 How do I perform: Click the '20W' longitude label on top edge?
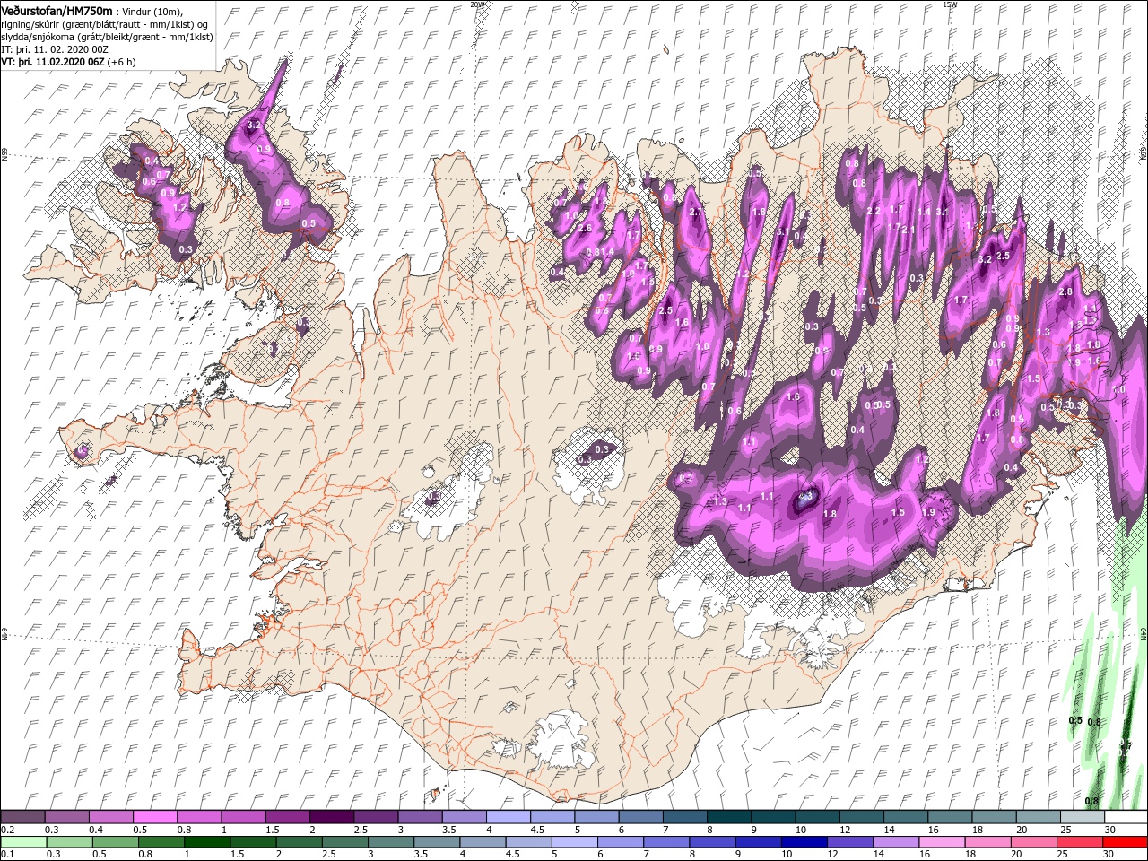477,4
